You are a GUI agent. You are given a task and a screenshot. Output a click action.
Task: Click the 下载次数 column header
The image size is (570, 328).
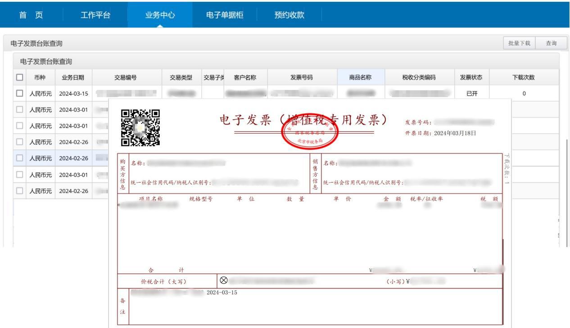point(524,77)
